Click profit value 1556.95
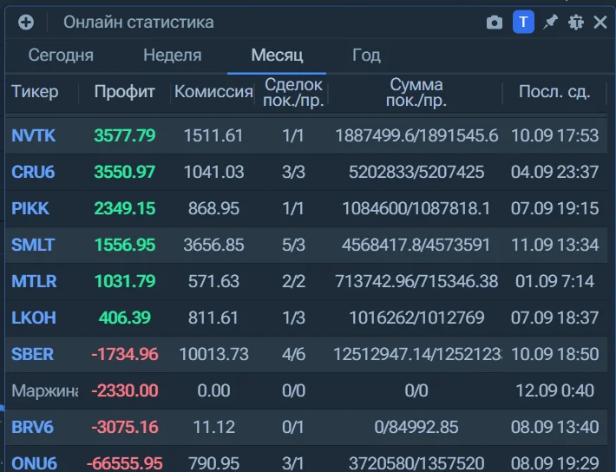 (x=125, y=245)
